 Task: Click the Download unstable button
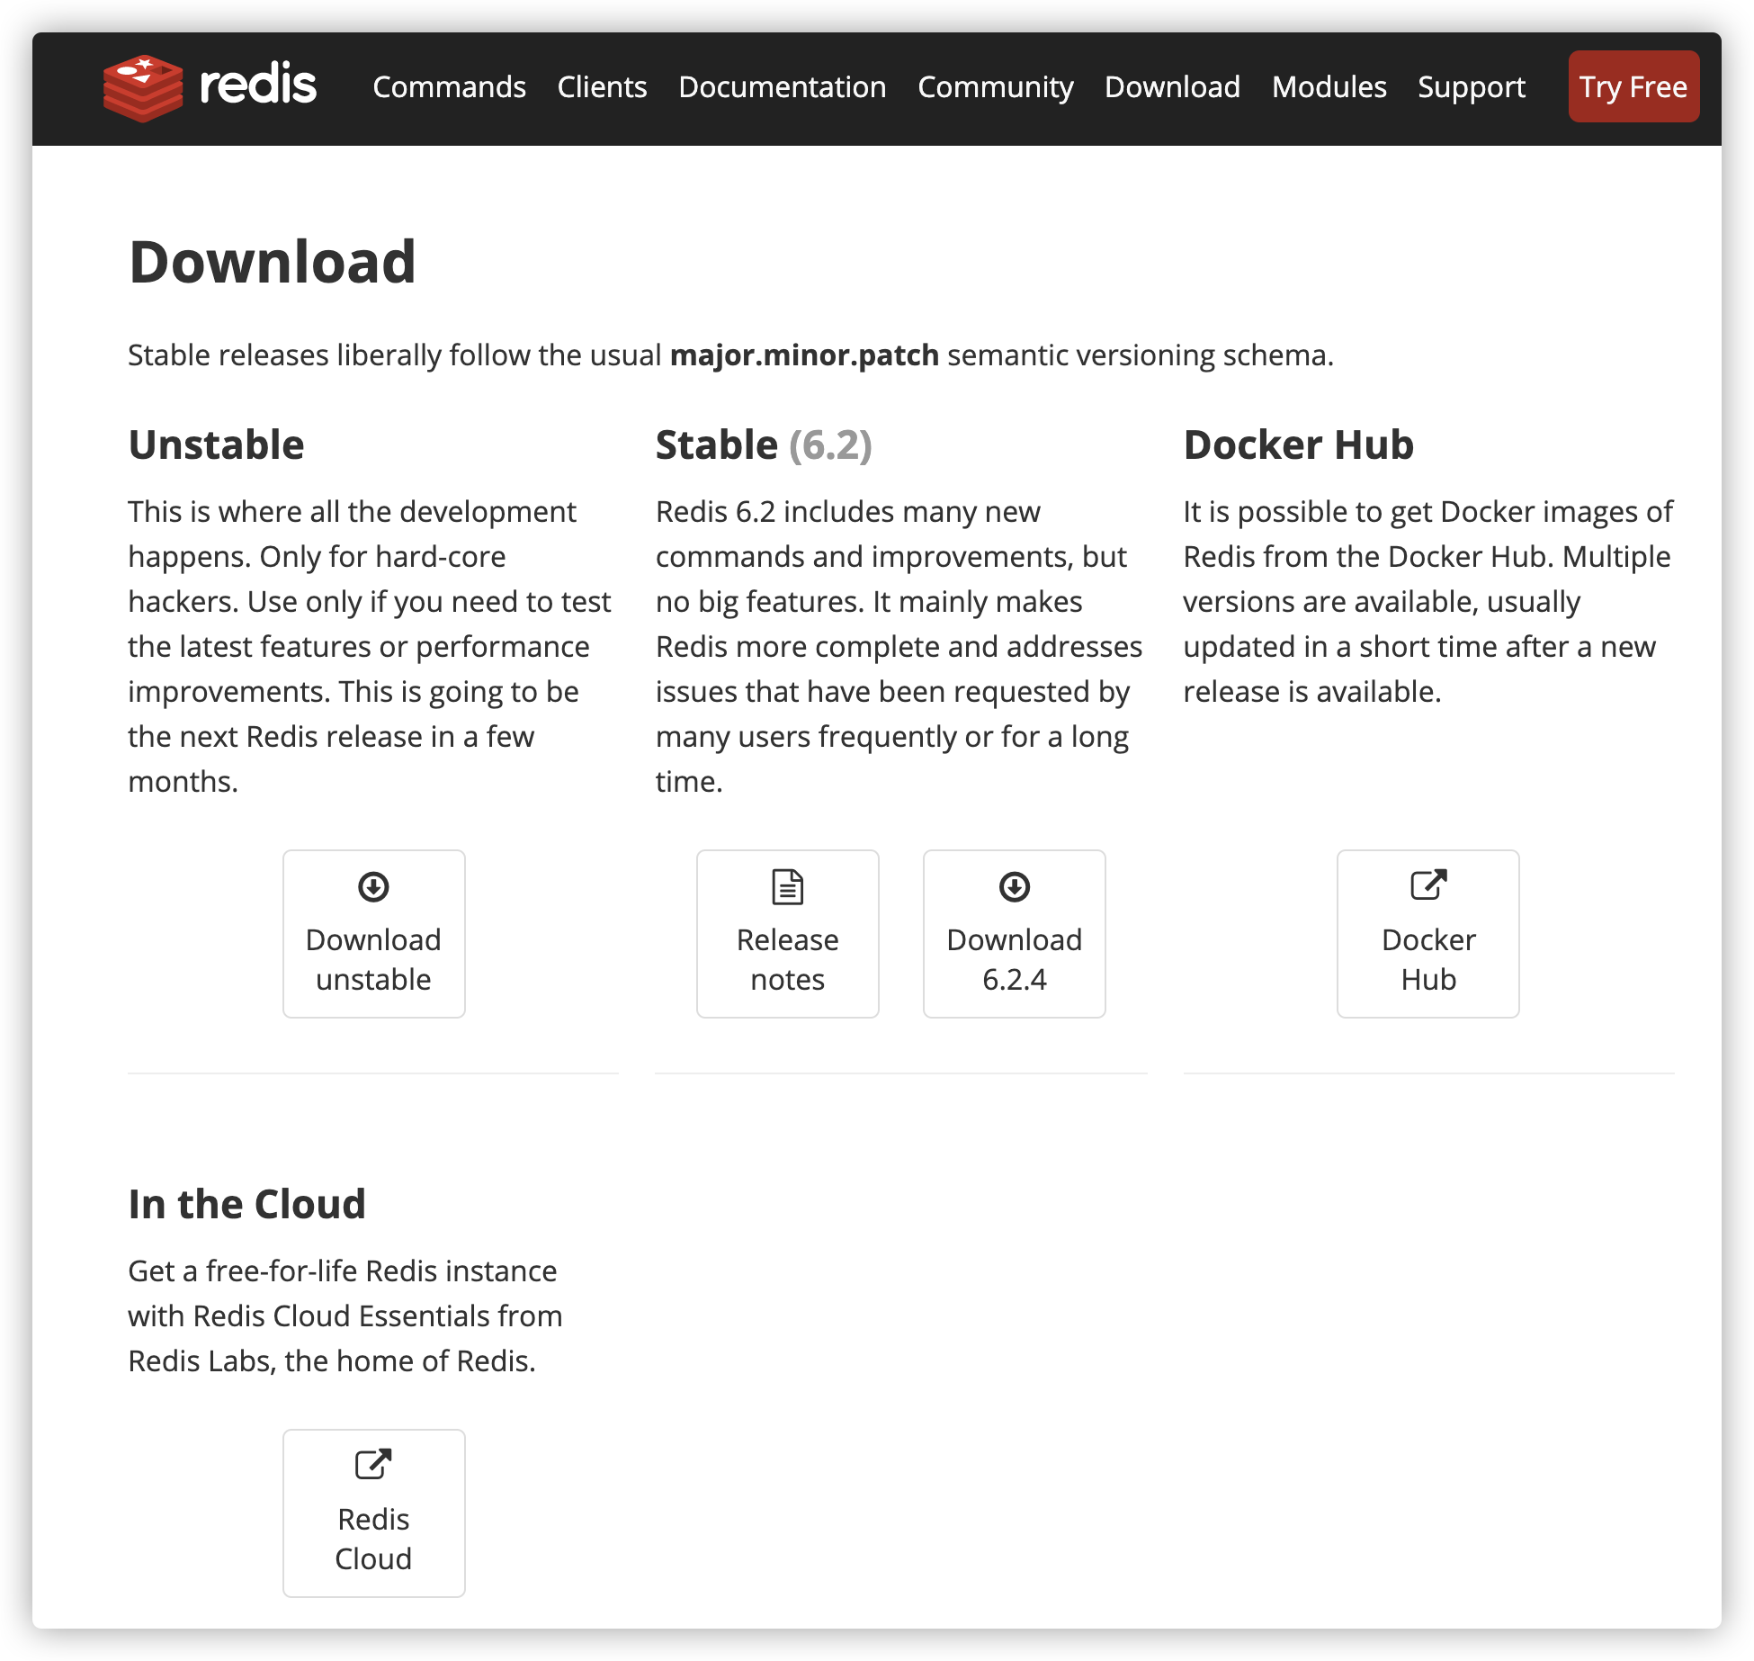point(374,934)
